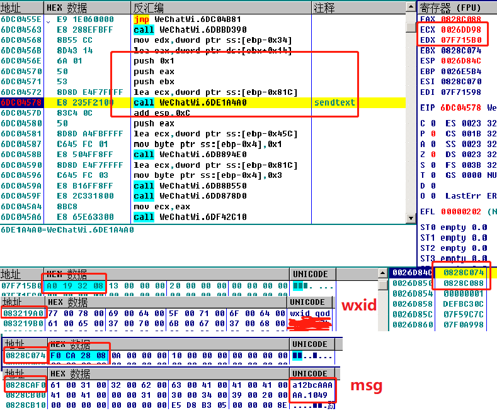Click hex bytes E8 288EFBFF in the disassembly

84,30
